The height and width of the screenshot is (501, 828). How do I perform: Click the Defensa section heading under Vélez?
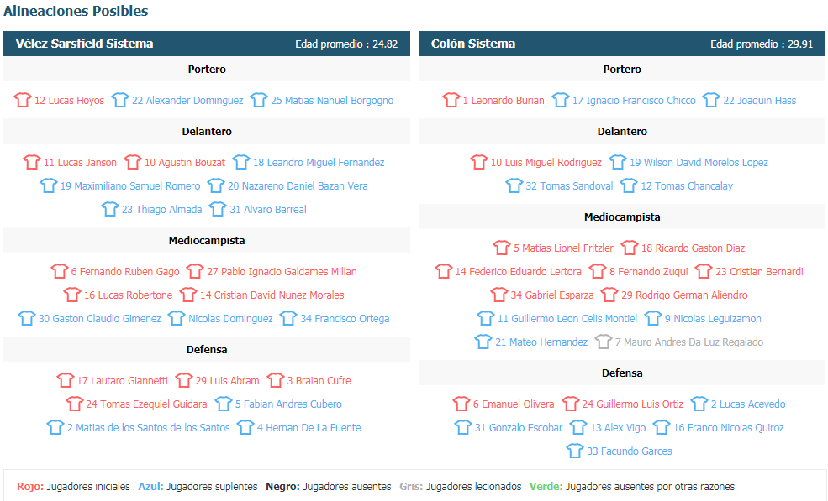pyautogui.click(x=207, y=350)
